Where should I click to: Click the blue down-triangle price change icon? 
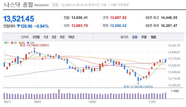tap(18, 26)
